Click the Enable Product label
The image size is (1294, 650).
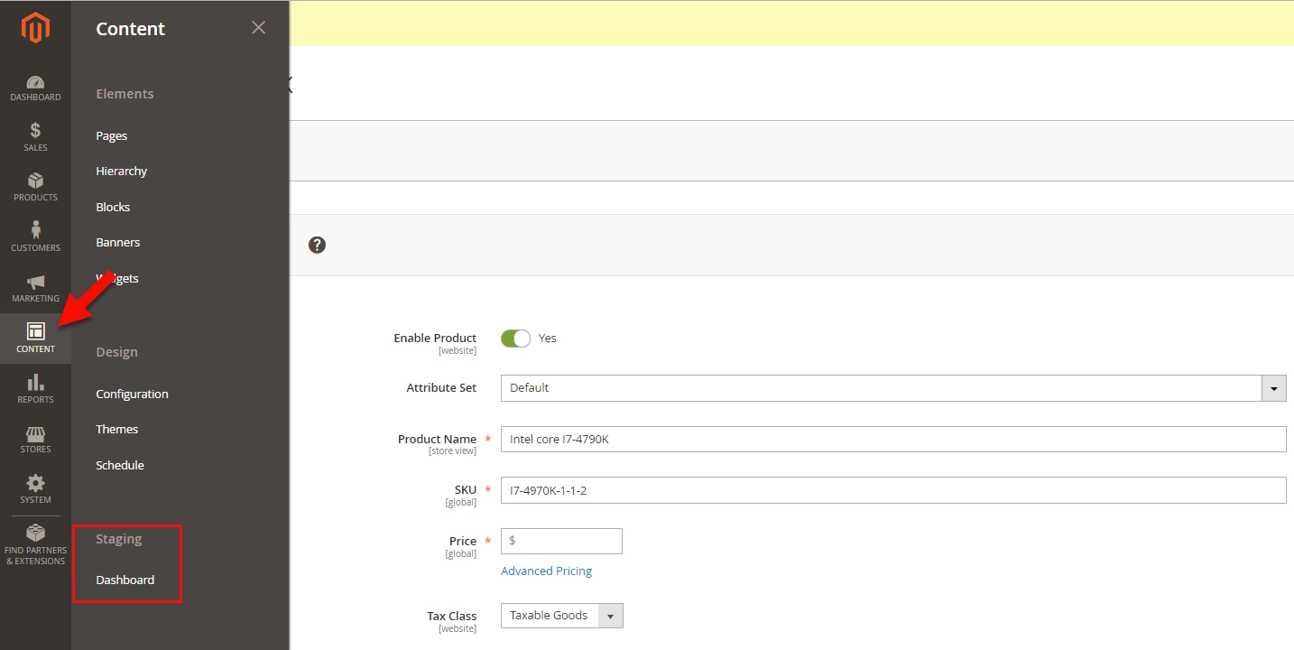(x=435, y=338)
